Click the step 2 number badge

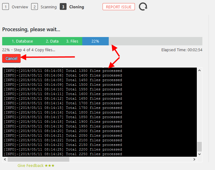point(34,7)
